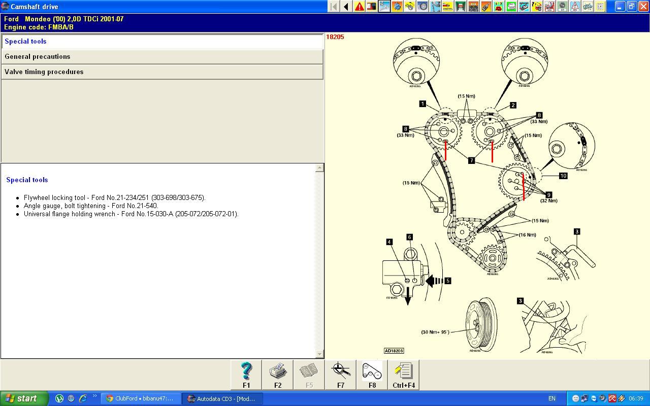
Task: Click the scroll up arrow in text panel
Action: (319, 168)
